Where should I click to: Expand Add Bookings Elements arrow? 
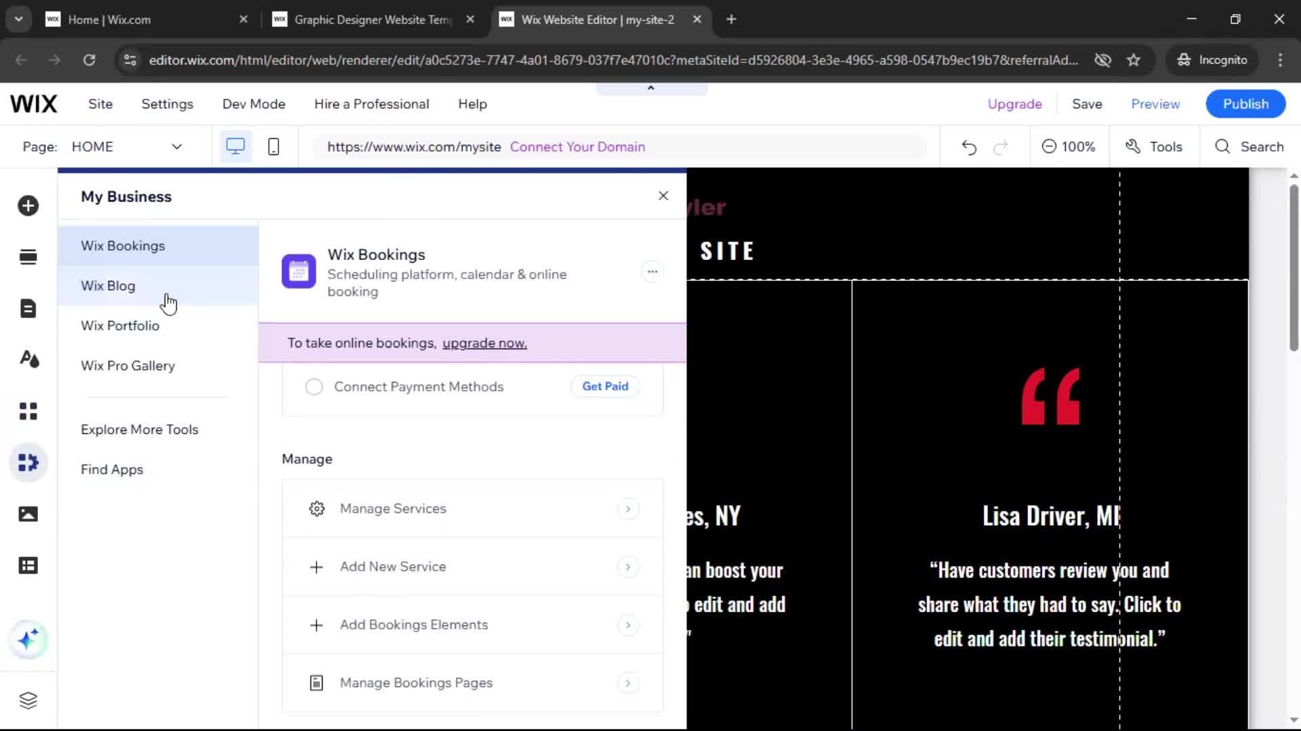[628, 625]
